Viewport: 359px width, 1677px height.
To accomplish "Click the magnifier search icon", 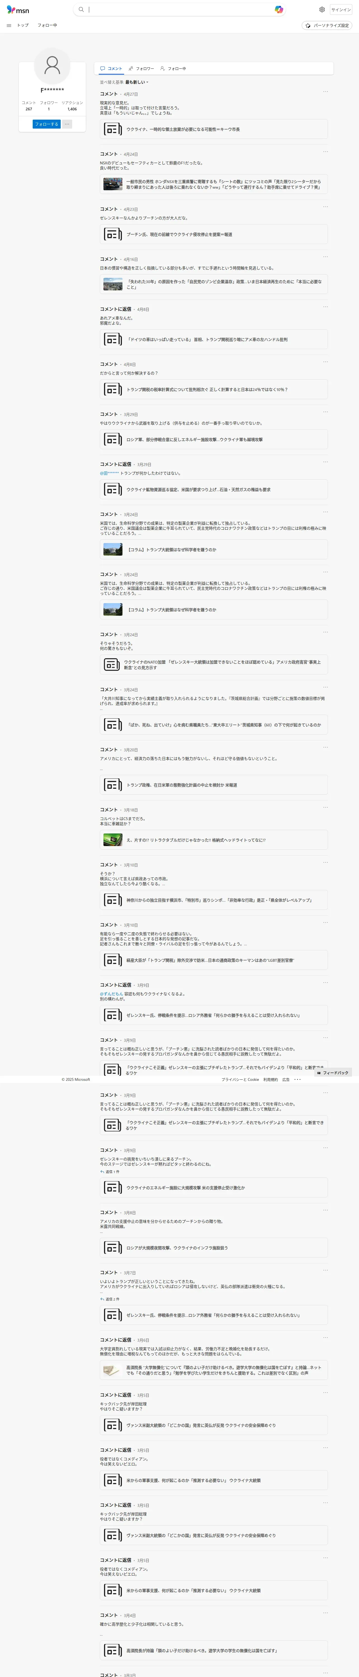I will [x=81, y=10].
